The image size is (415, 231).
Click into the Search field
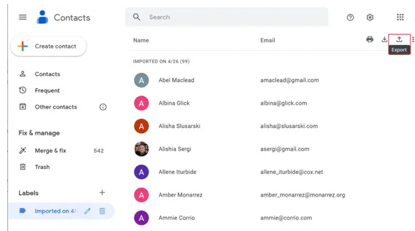click(x=226, y=17)
